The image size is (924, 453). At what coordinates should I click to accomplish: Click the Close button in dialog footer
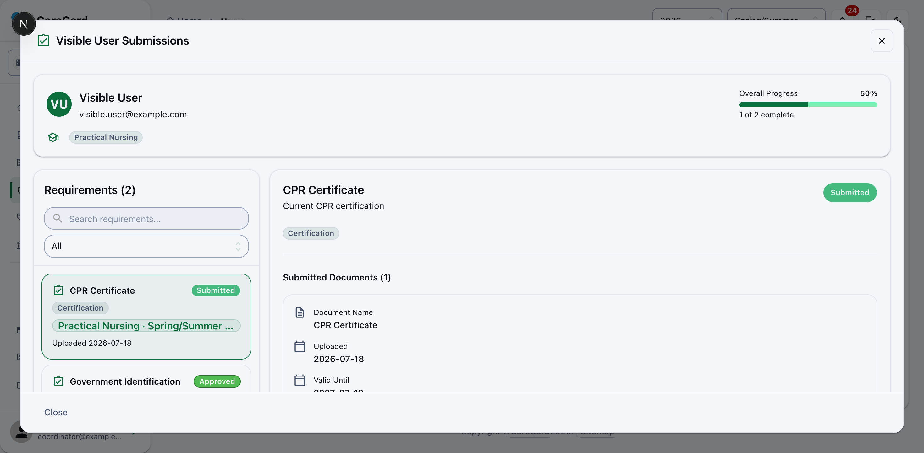point(56,412)
